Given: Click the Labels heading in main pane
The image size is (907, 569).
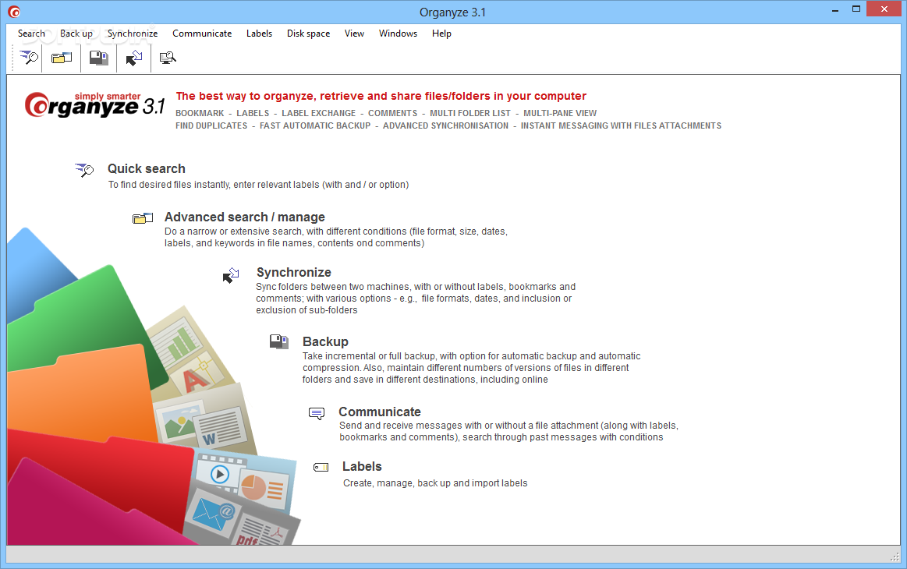Looking at the screenshot, I should tap(362, 467).
